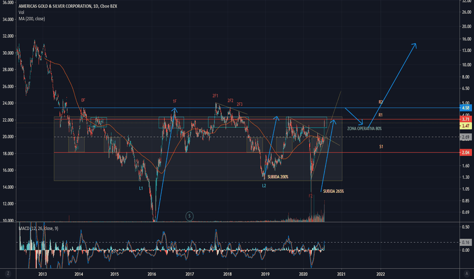Select the R1 resistance label
Screen dimensions: 474x279
380,115
